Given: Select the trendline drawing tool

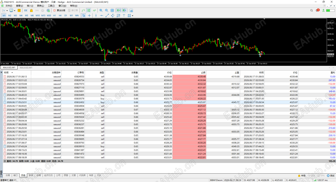Looking at the screenshot, I should click(x=107, y=15).
